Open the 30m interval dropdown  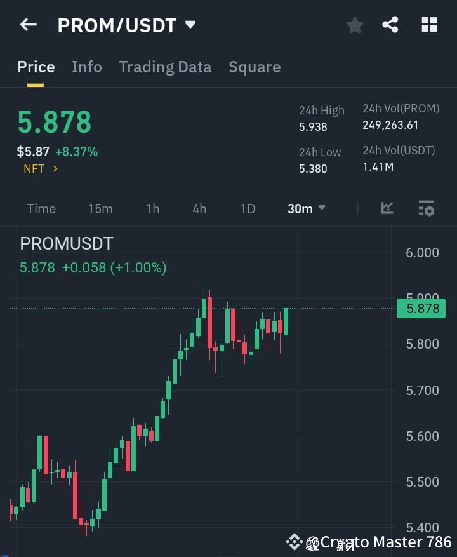point(307,208)
